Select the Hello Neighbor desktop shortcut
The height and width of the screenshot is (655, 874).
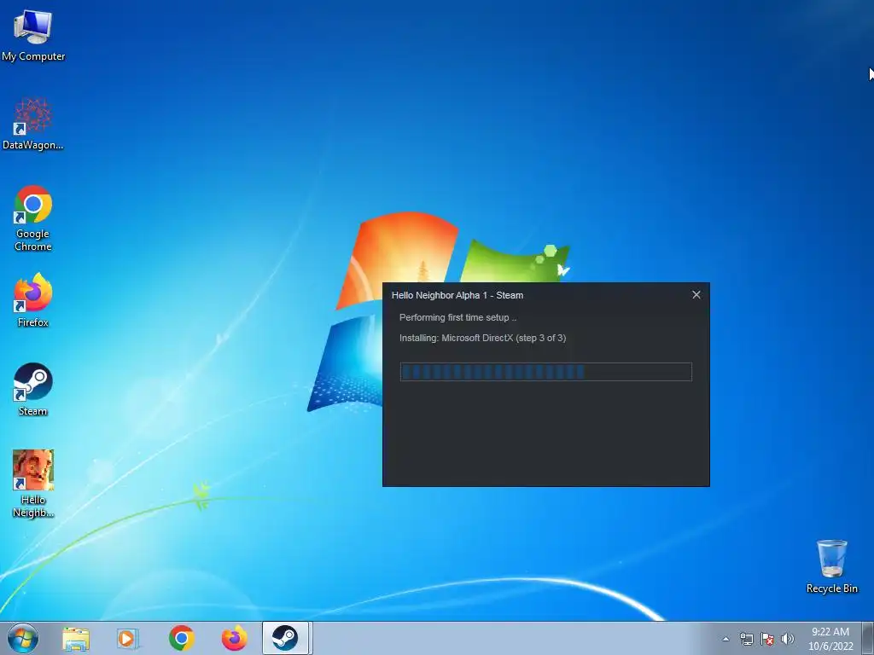coord(33,484)
